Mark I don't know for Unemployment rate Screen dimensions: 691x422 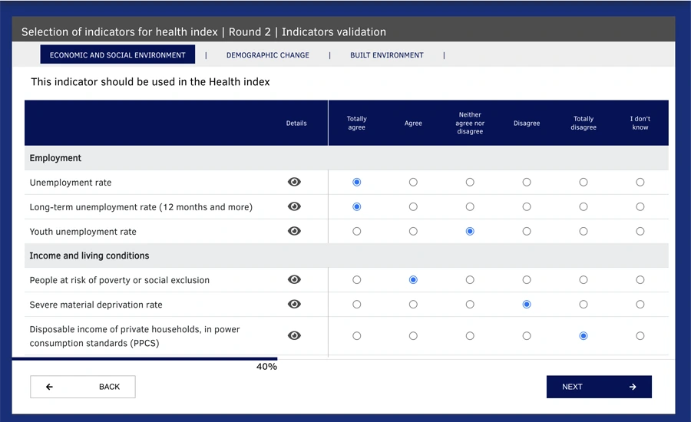click(x=640, y=182)
